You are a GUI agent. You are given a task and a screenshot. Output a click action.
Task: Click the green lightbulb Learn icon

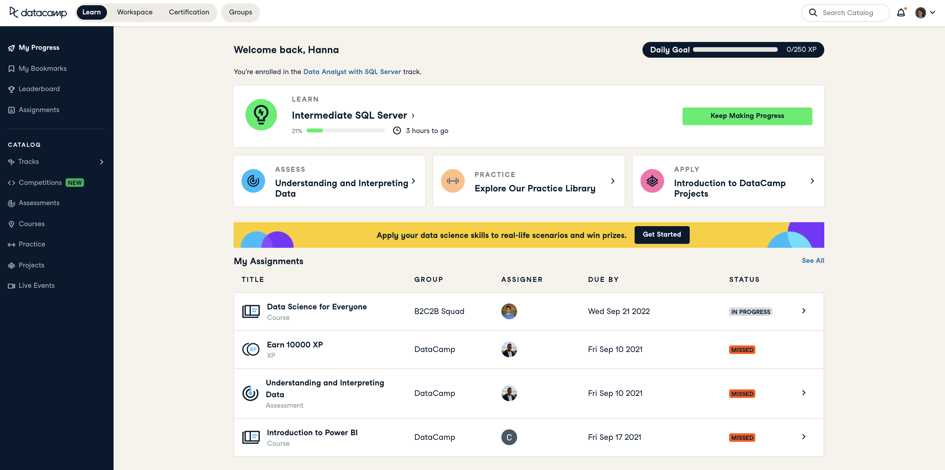click(261, 115)
